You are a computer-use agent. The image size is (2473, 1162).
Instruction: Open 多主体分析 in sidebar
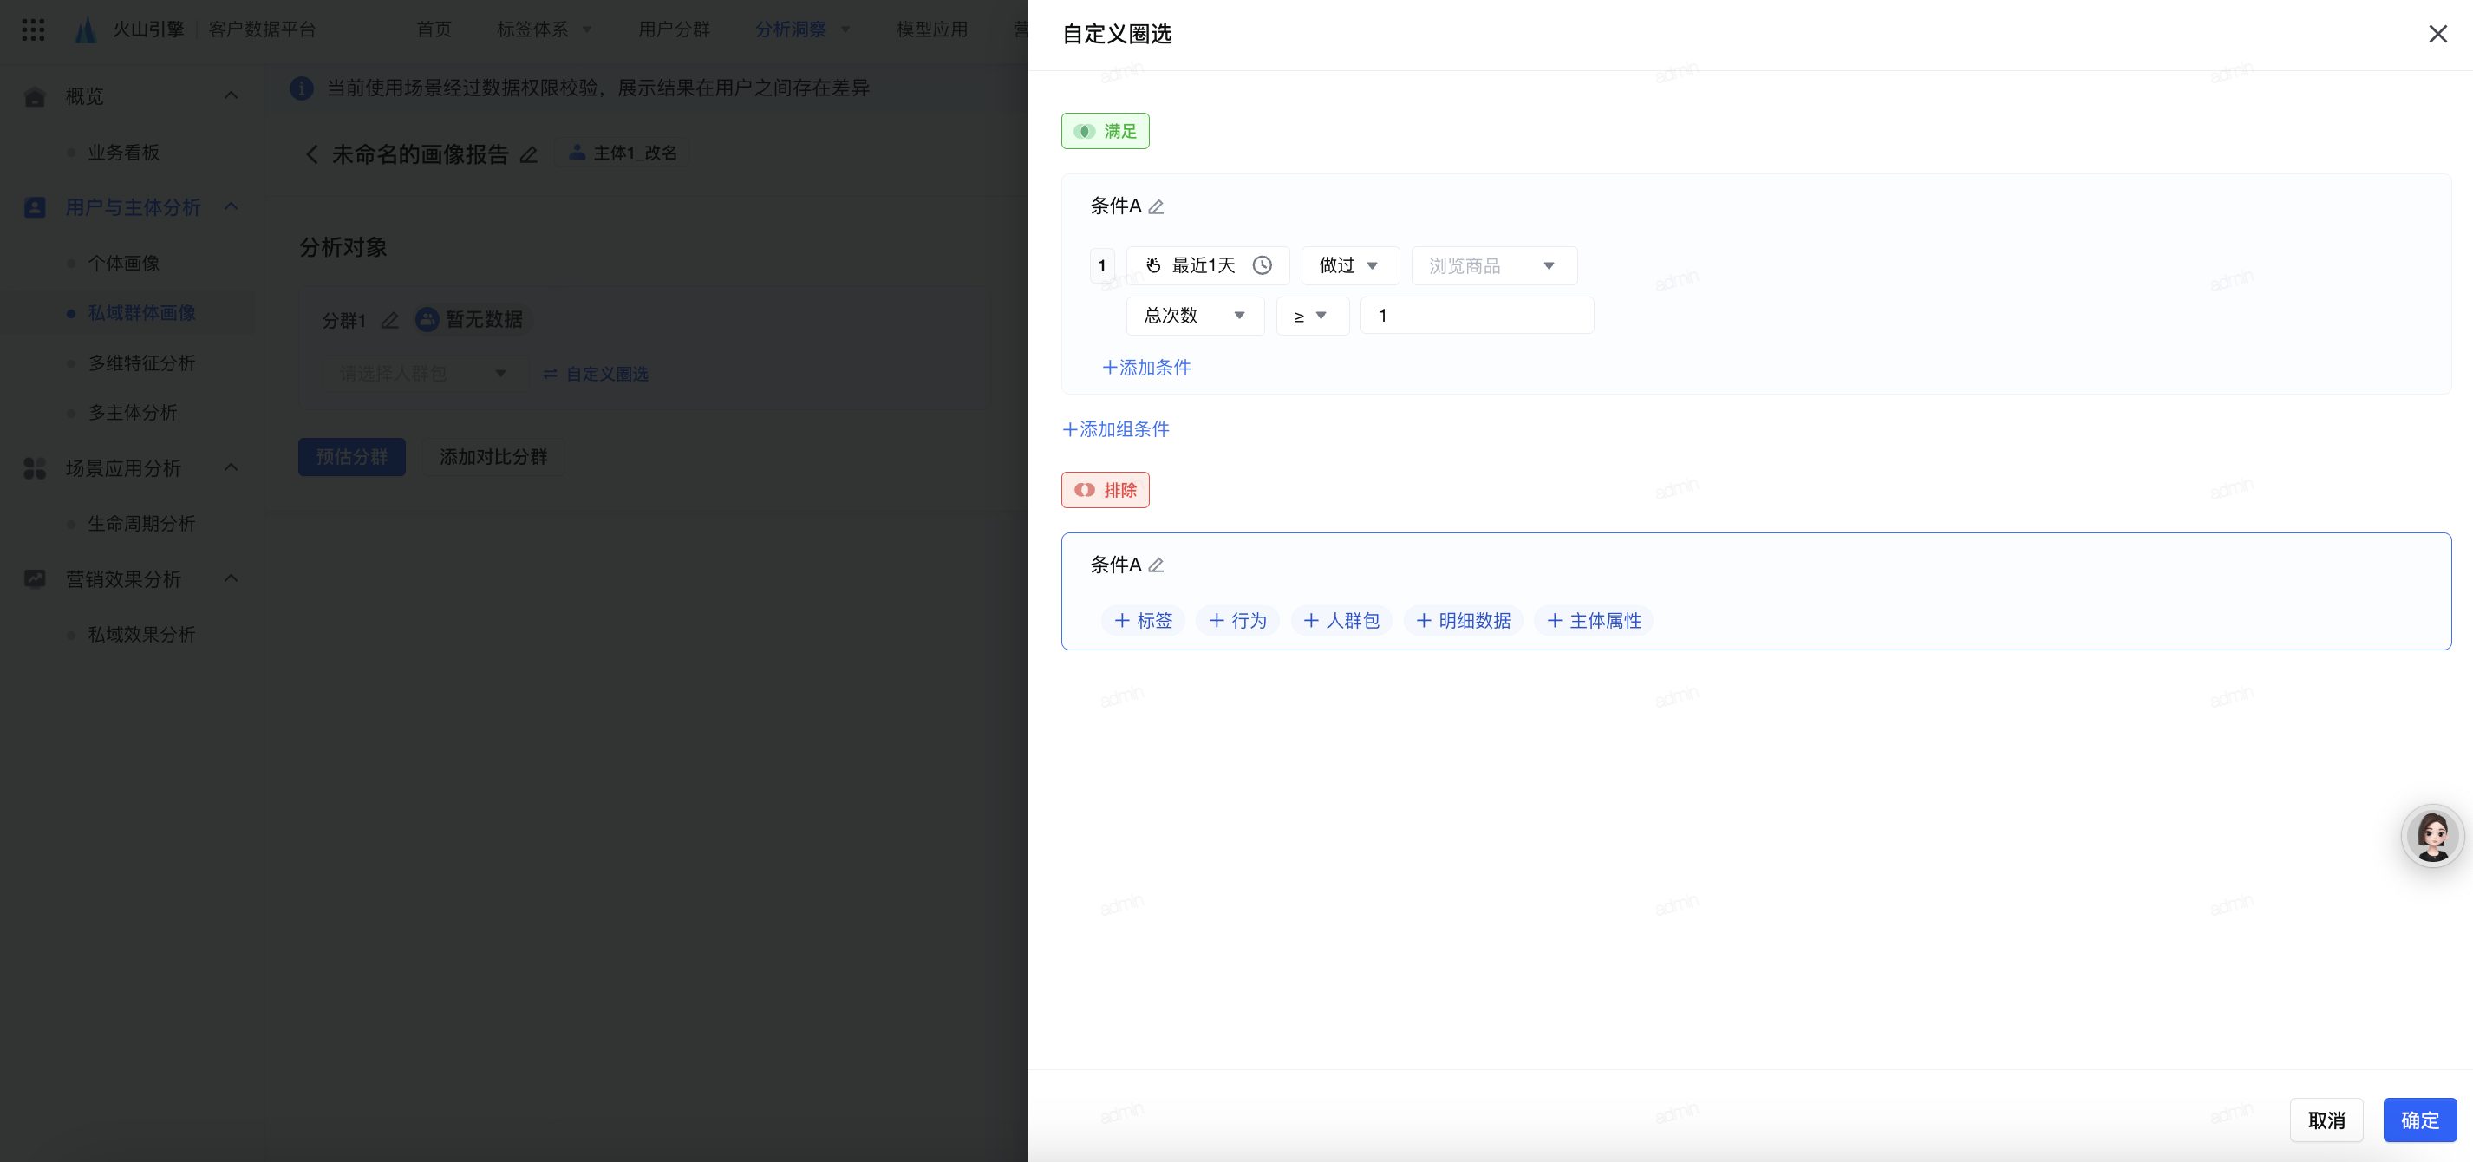tap(133, 413)
